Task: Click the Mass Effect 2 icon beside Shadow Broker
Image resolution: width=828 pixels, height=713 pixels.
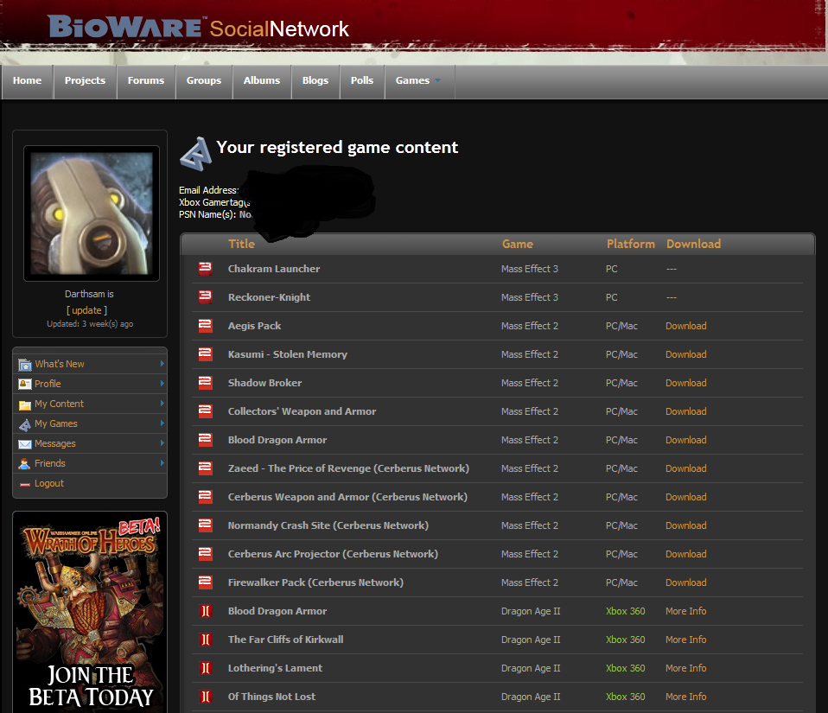Action: point(205,383)
